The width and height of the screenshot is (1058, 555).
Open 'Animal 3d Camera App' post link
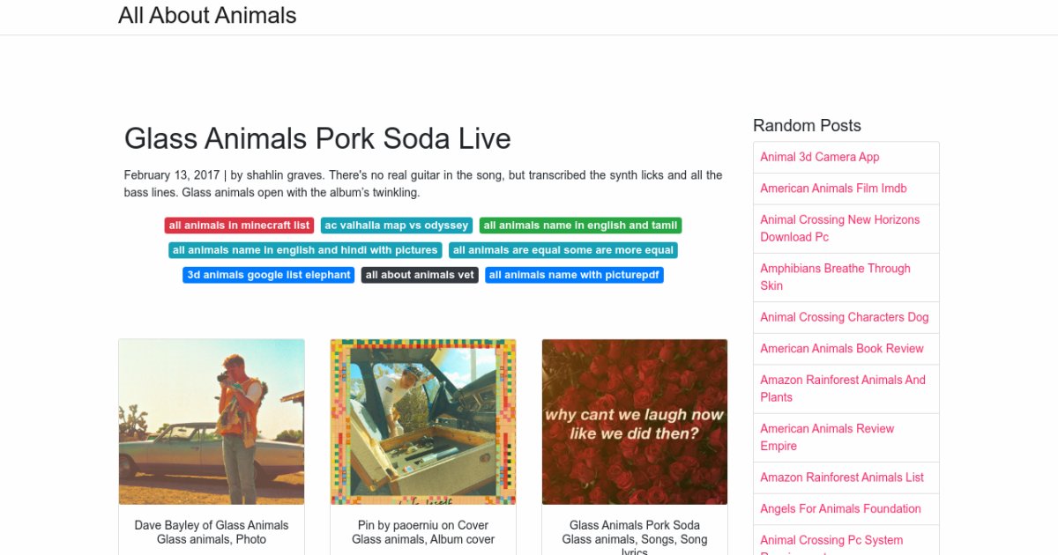[820, 157]
